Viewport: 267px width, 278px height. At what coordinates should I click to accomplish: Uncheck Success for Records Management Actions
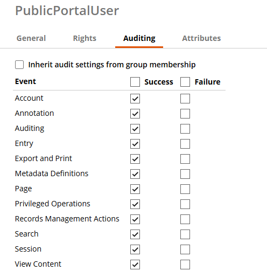pyautogui.click(x=135, y=219)
